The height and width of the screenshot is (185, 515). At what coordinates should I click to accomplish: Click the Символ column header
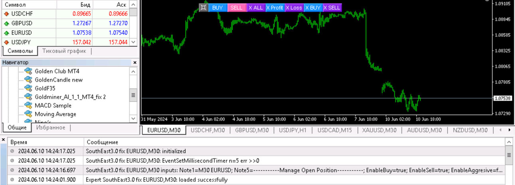(x=29, y=4)
